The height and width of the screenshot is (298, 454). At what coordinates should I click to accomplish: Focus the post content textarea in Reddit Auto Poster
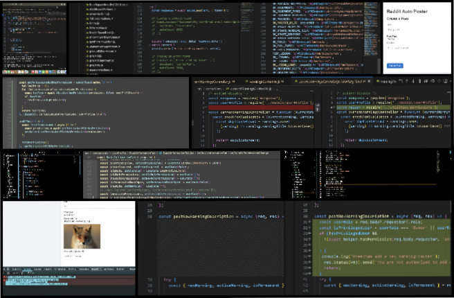[x=417, y=53]
